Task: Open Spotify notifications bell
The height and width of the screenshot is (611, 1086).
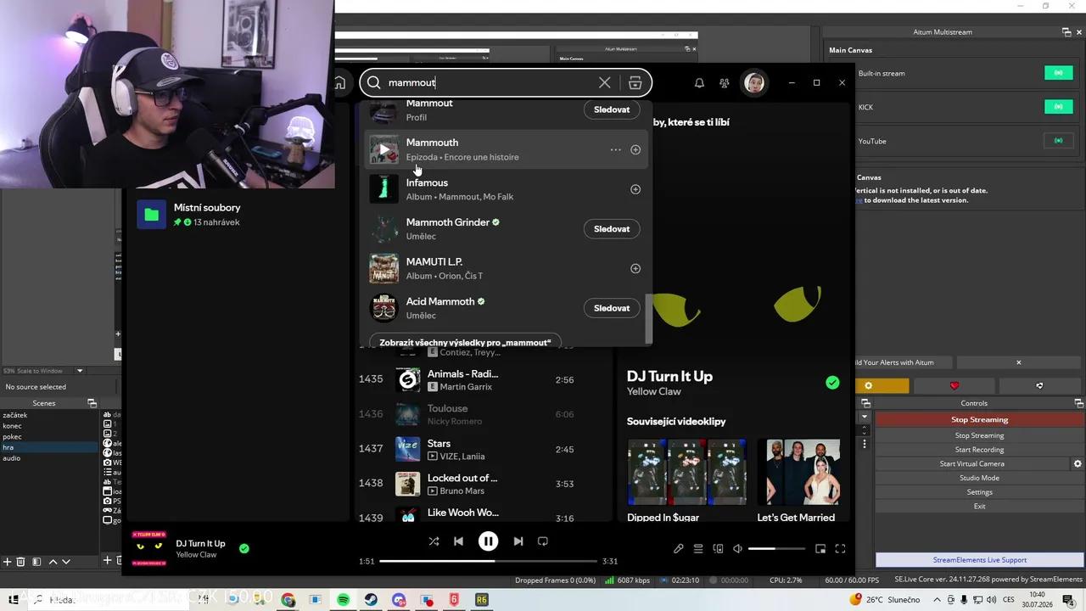Action: pyautogui.click(x=699, y=82)
